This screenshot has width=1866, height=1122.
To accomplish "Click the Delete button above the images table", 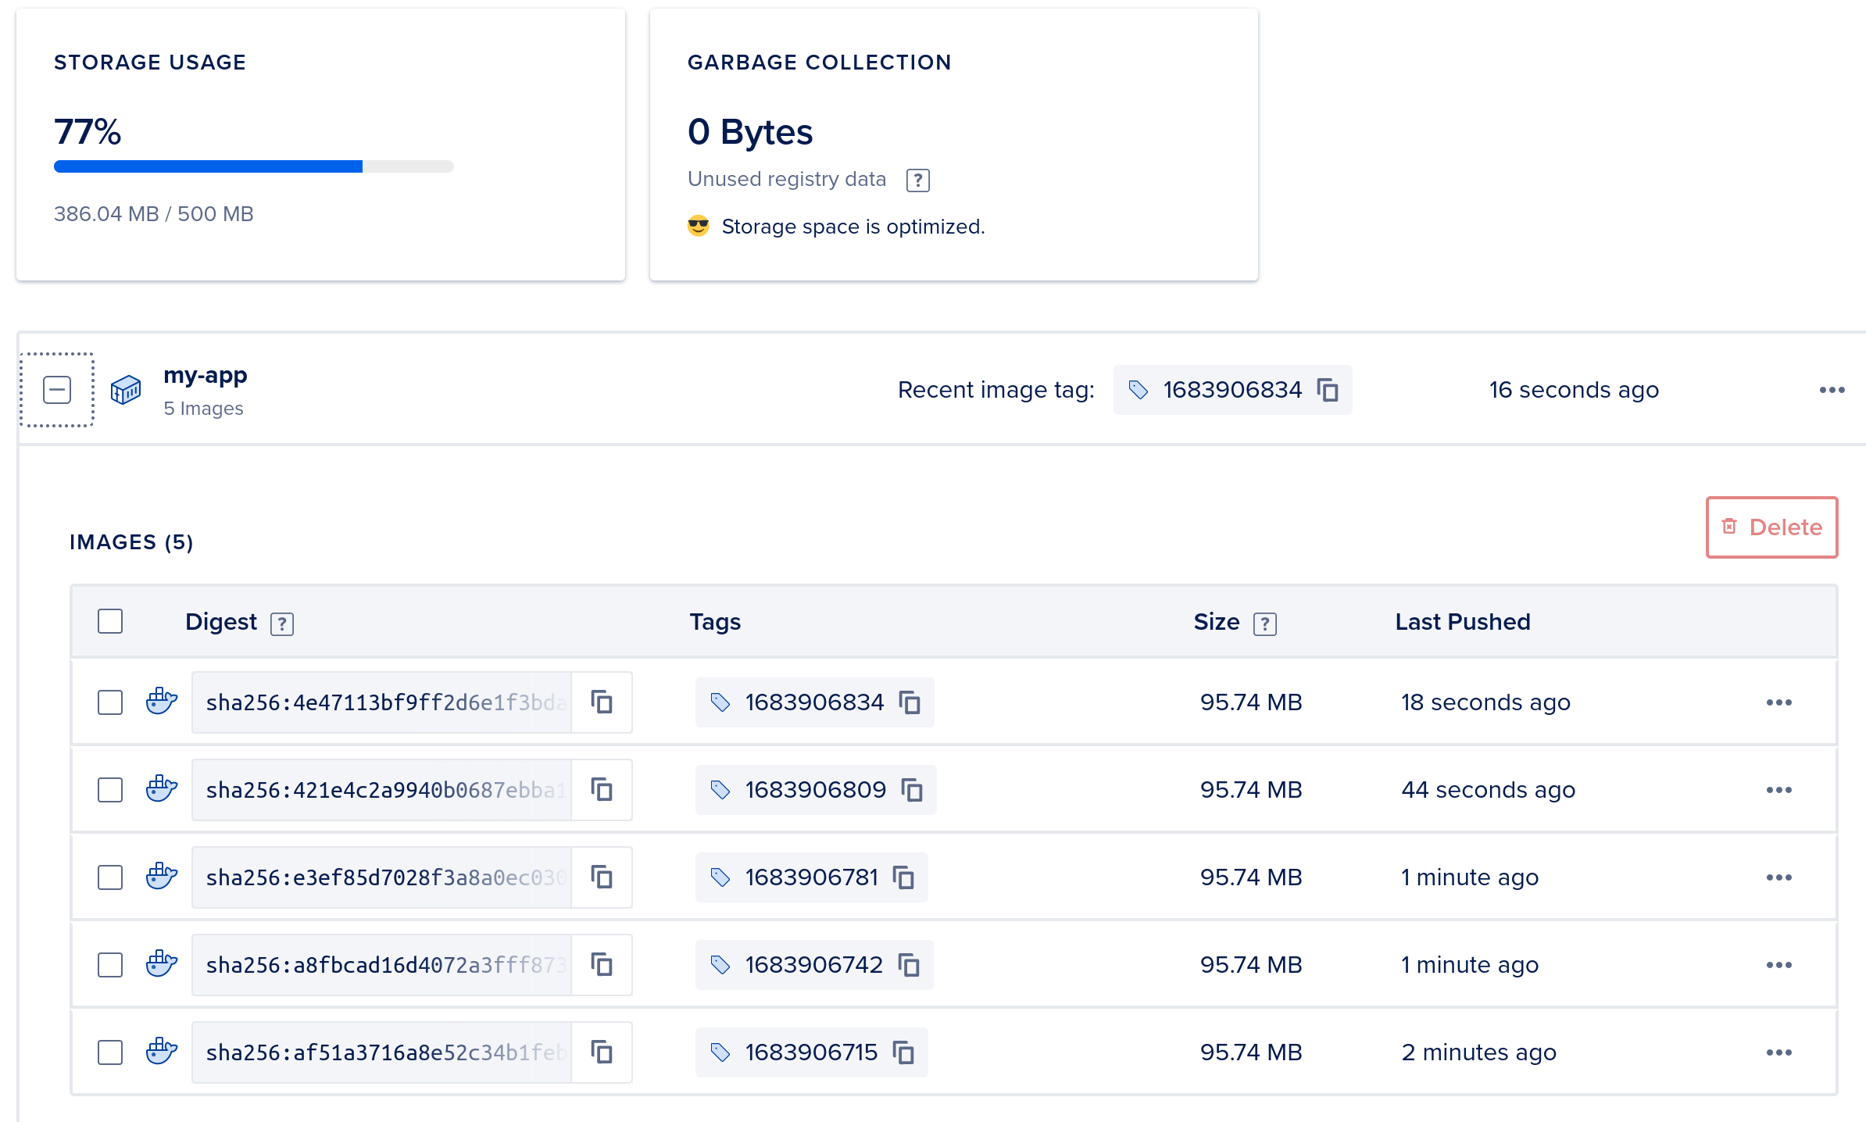I will [1771, 527].
